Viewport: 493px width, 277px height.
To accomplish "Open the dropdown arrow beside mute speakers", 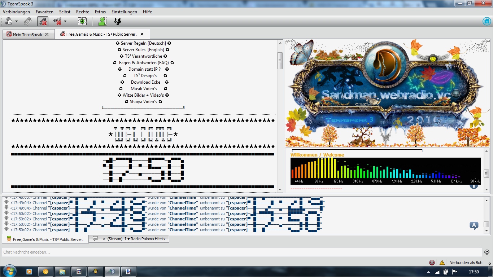I will click(x=65, y=22).
